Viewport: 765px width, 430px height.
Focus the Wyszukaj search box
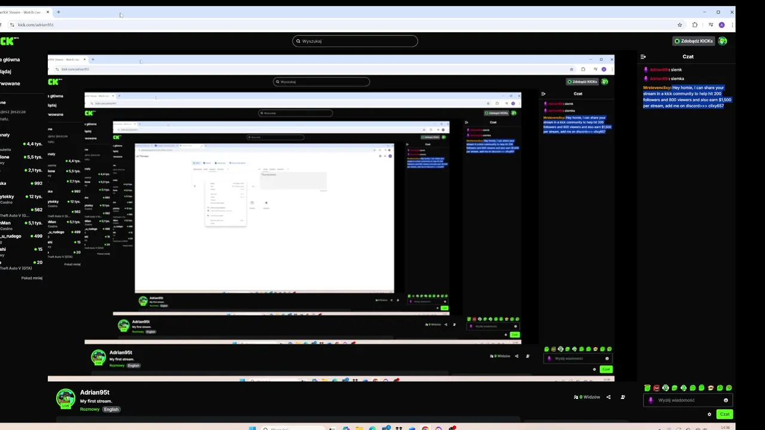tap(355, 41)
